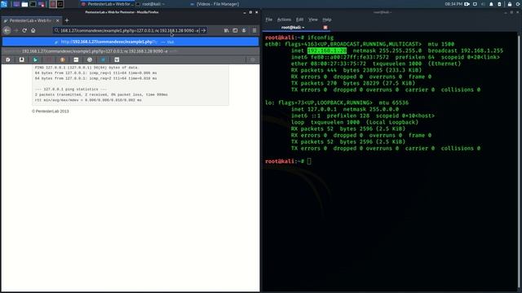The width and height of the screenshot is (522, 293).
Task: Click Firefox back navigation arrow
Action: [7, 30]
